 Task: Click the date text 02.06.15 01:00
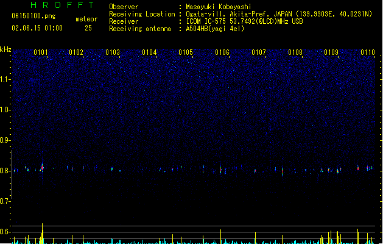37,28
